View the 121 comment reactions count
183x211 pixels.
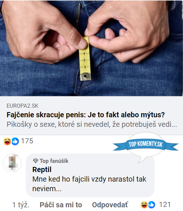(x=165, y=205)
